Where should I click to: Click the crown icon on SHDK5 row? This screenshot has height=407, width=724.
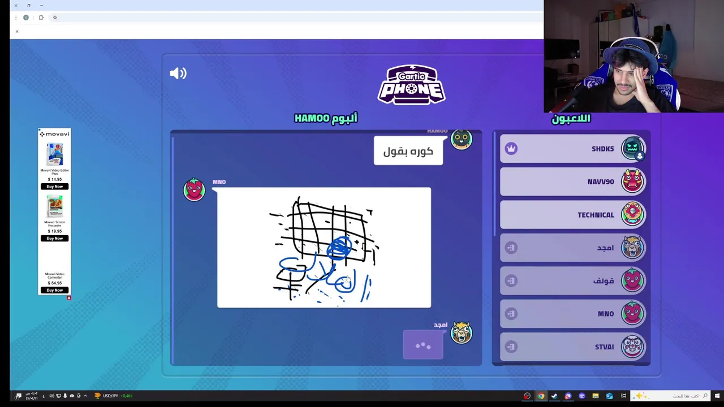point(511,149)
